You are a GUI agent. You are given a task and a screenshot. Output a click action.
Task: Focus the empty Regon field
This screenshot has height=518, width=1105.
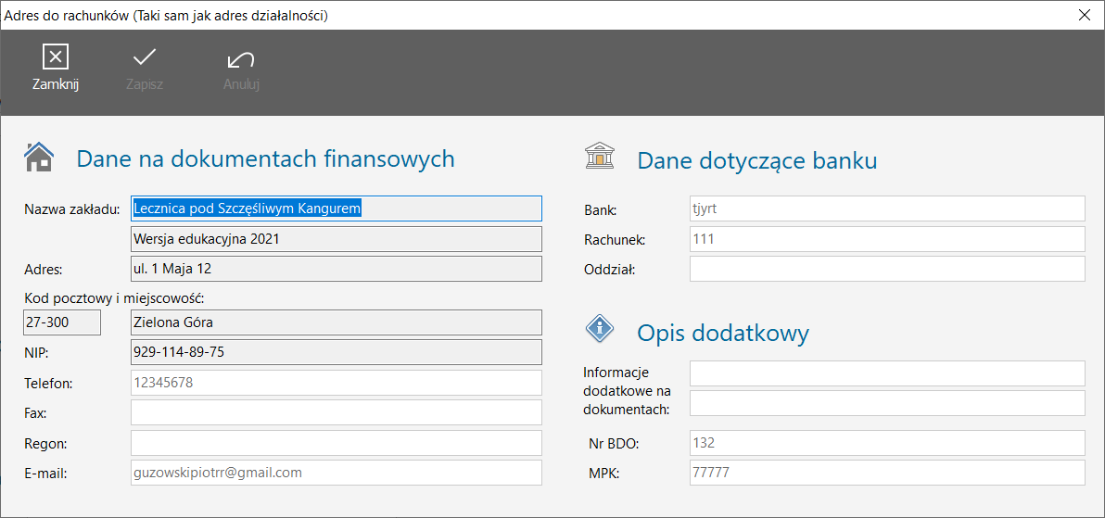tap(337, 443)
